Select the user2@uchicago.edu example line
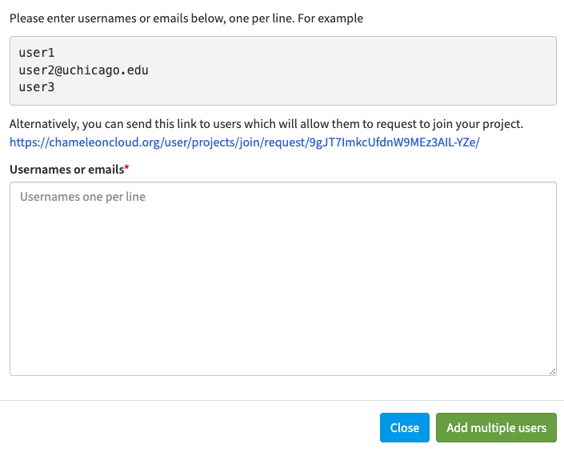This screenshot has width=564, height=464. (x=83, y=70)
